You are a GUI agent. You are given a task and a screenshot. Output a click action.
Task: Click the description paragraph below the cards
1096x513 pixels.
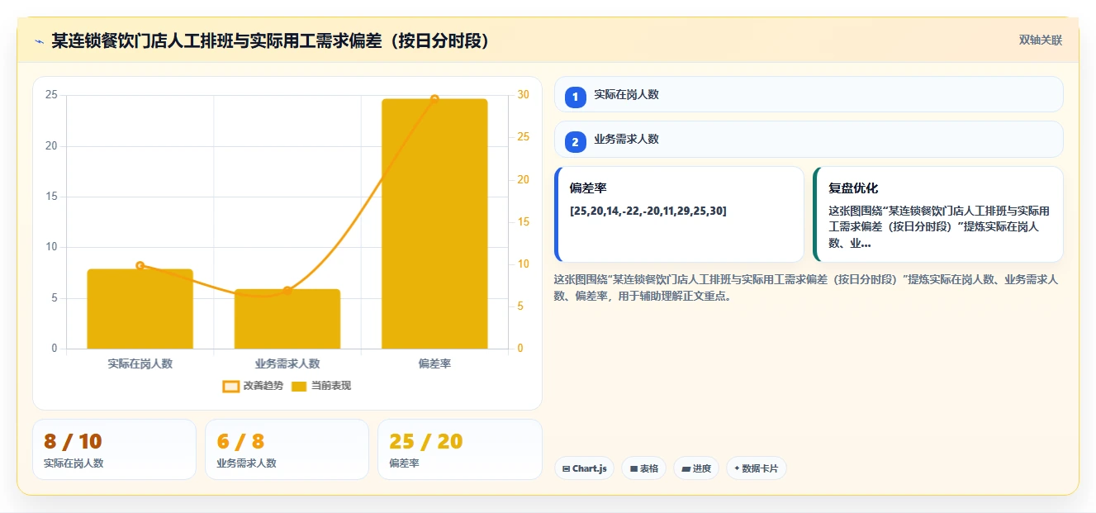[806, 287]
